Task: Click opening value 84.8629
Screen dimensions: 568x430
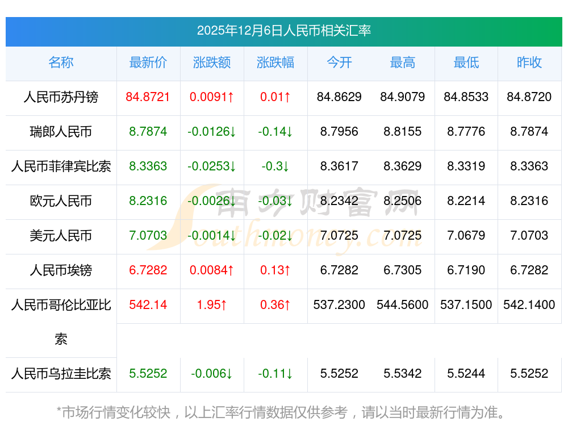Action: [x=339, y=97]
